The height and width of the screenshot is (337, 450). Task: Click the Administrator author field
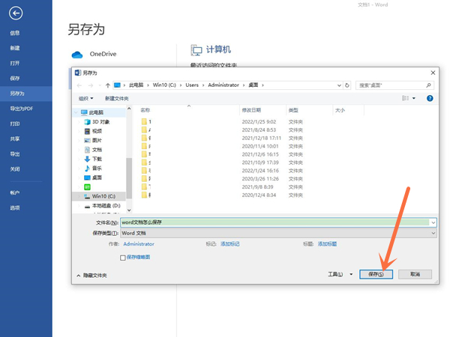[x=139, y=244]
